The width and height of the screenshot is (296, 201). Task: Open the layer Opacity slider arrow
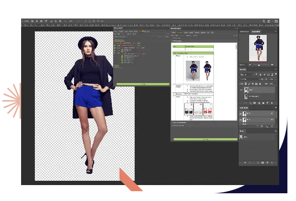coord(275,79)
